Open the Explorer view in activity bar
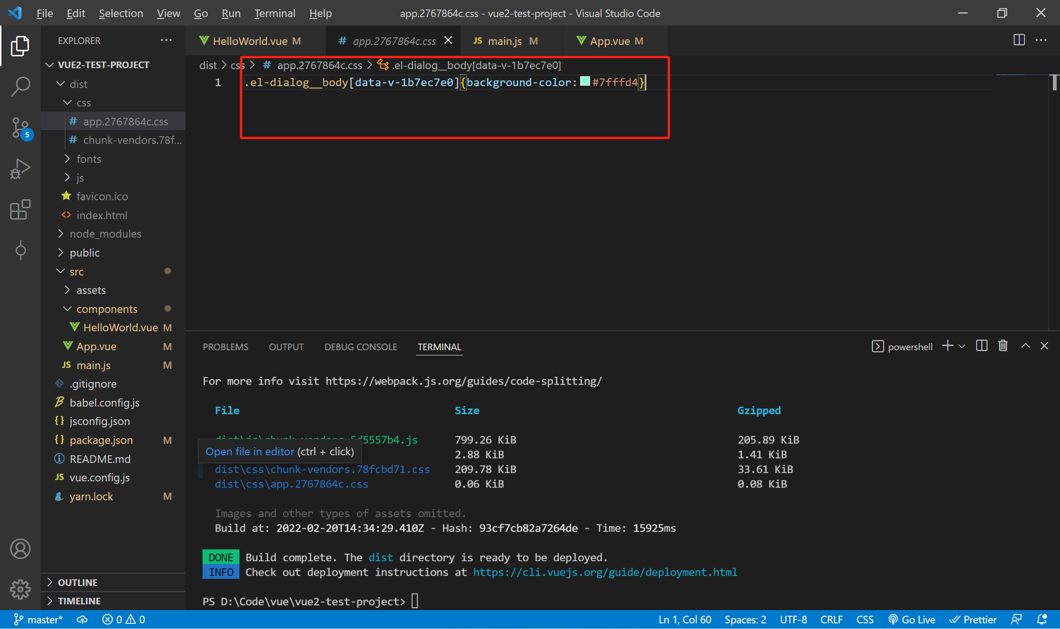1060x629 pixels. 20,46
